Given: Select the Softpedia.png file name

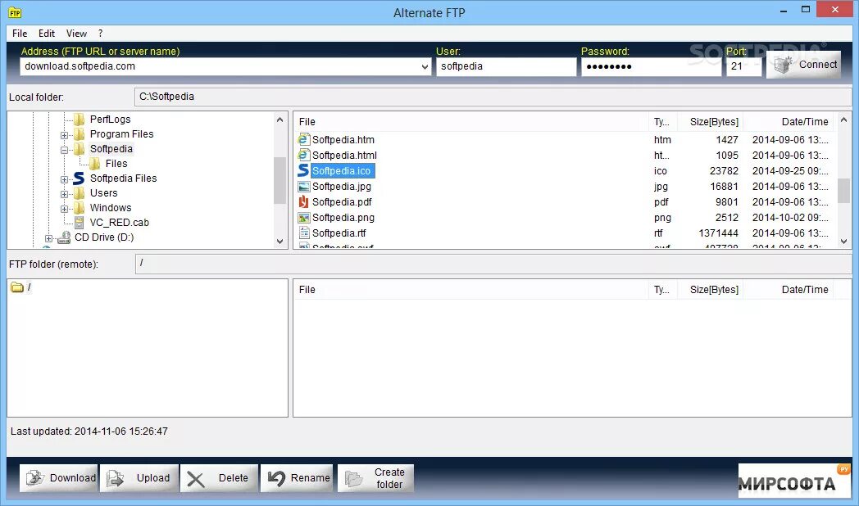Looking at the screenshot, I should (x=343, y=217).
